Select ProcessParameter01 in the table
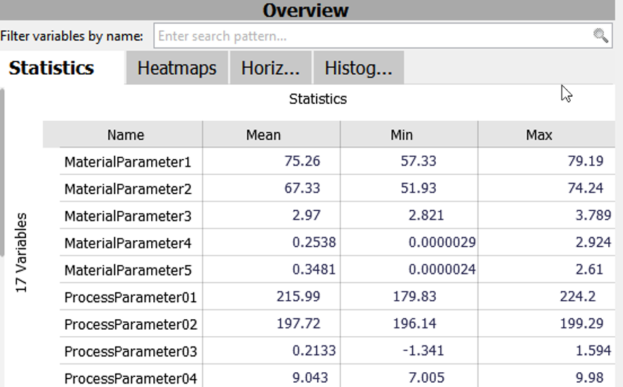623x387 pixels. point(131,297)
